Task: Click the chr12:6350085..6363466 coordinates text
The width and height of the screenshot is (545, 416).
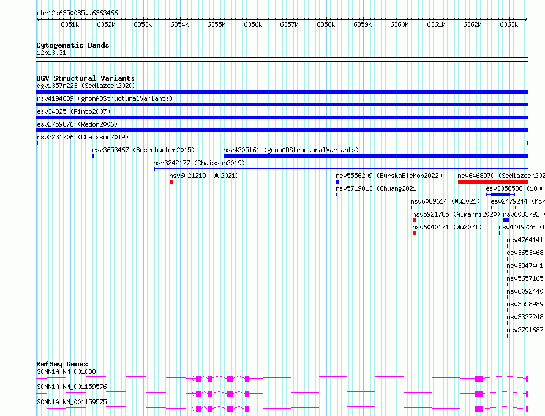Action: pyautogui.click(x=77, y=13)
